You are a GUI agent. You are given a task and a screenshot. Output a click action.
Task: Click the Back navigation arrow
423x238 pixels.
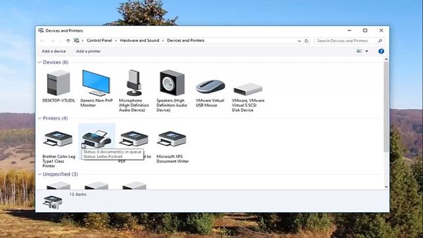pos(42,41)
